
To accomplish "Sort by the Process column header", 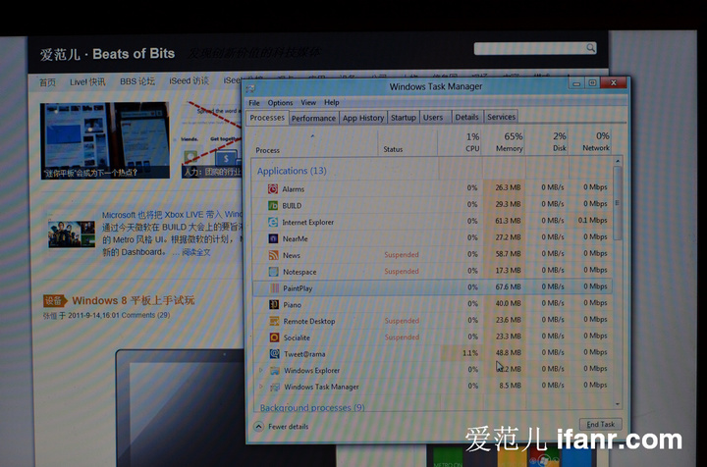I will coord(314,144).
